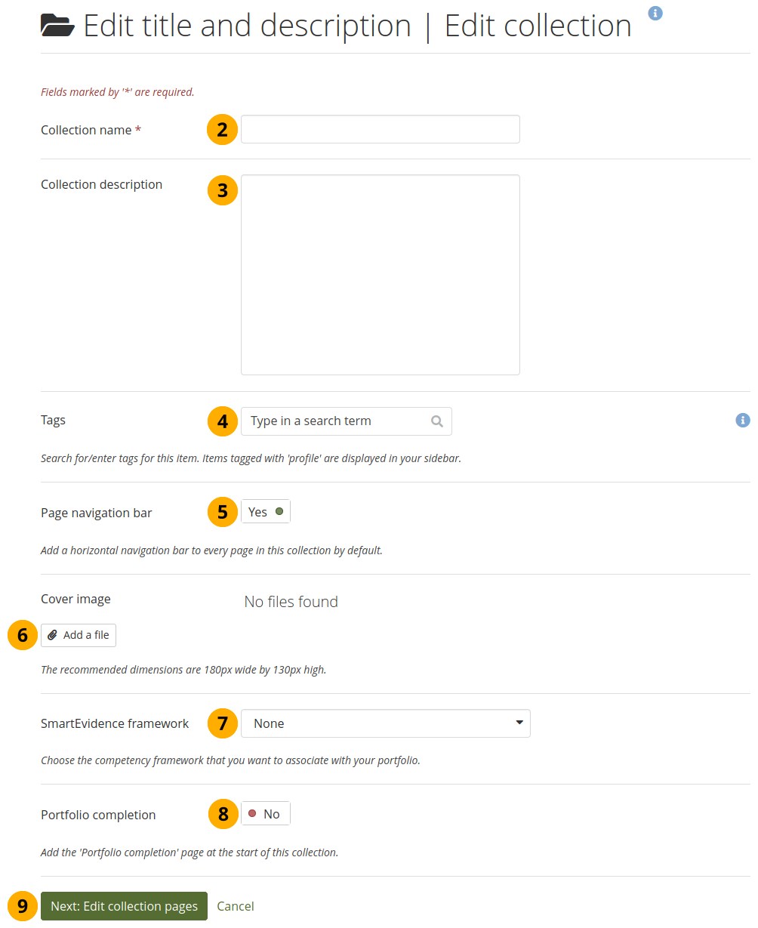The image size is (758, 928).
Task: Click the orange number 2 callout badge
Action: pos(222,130)
